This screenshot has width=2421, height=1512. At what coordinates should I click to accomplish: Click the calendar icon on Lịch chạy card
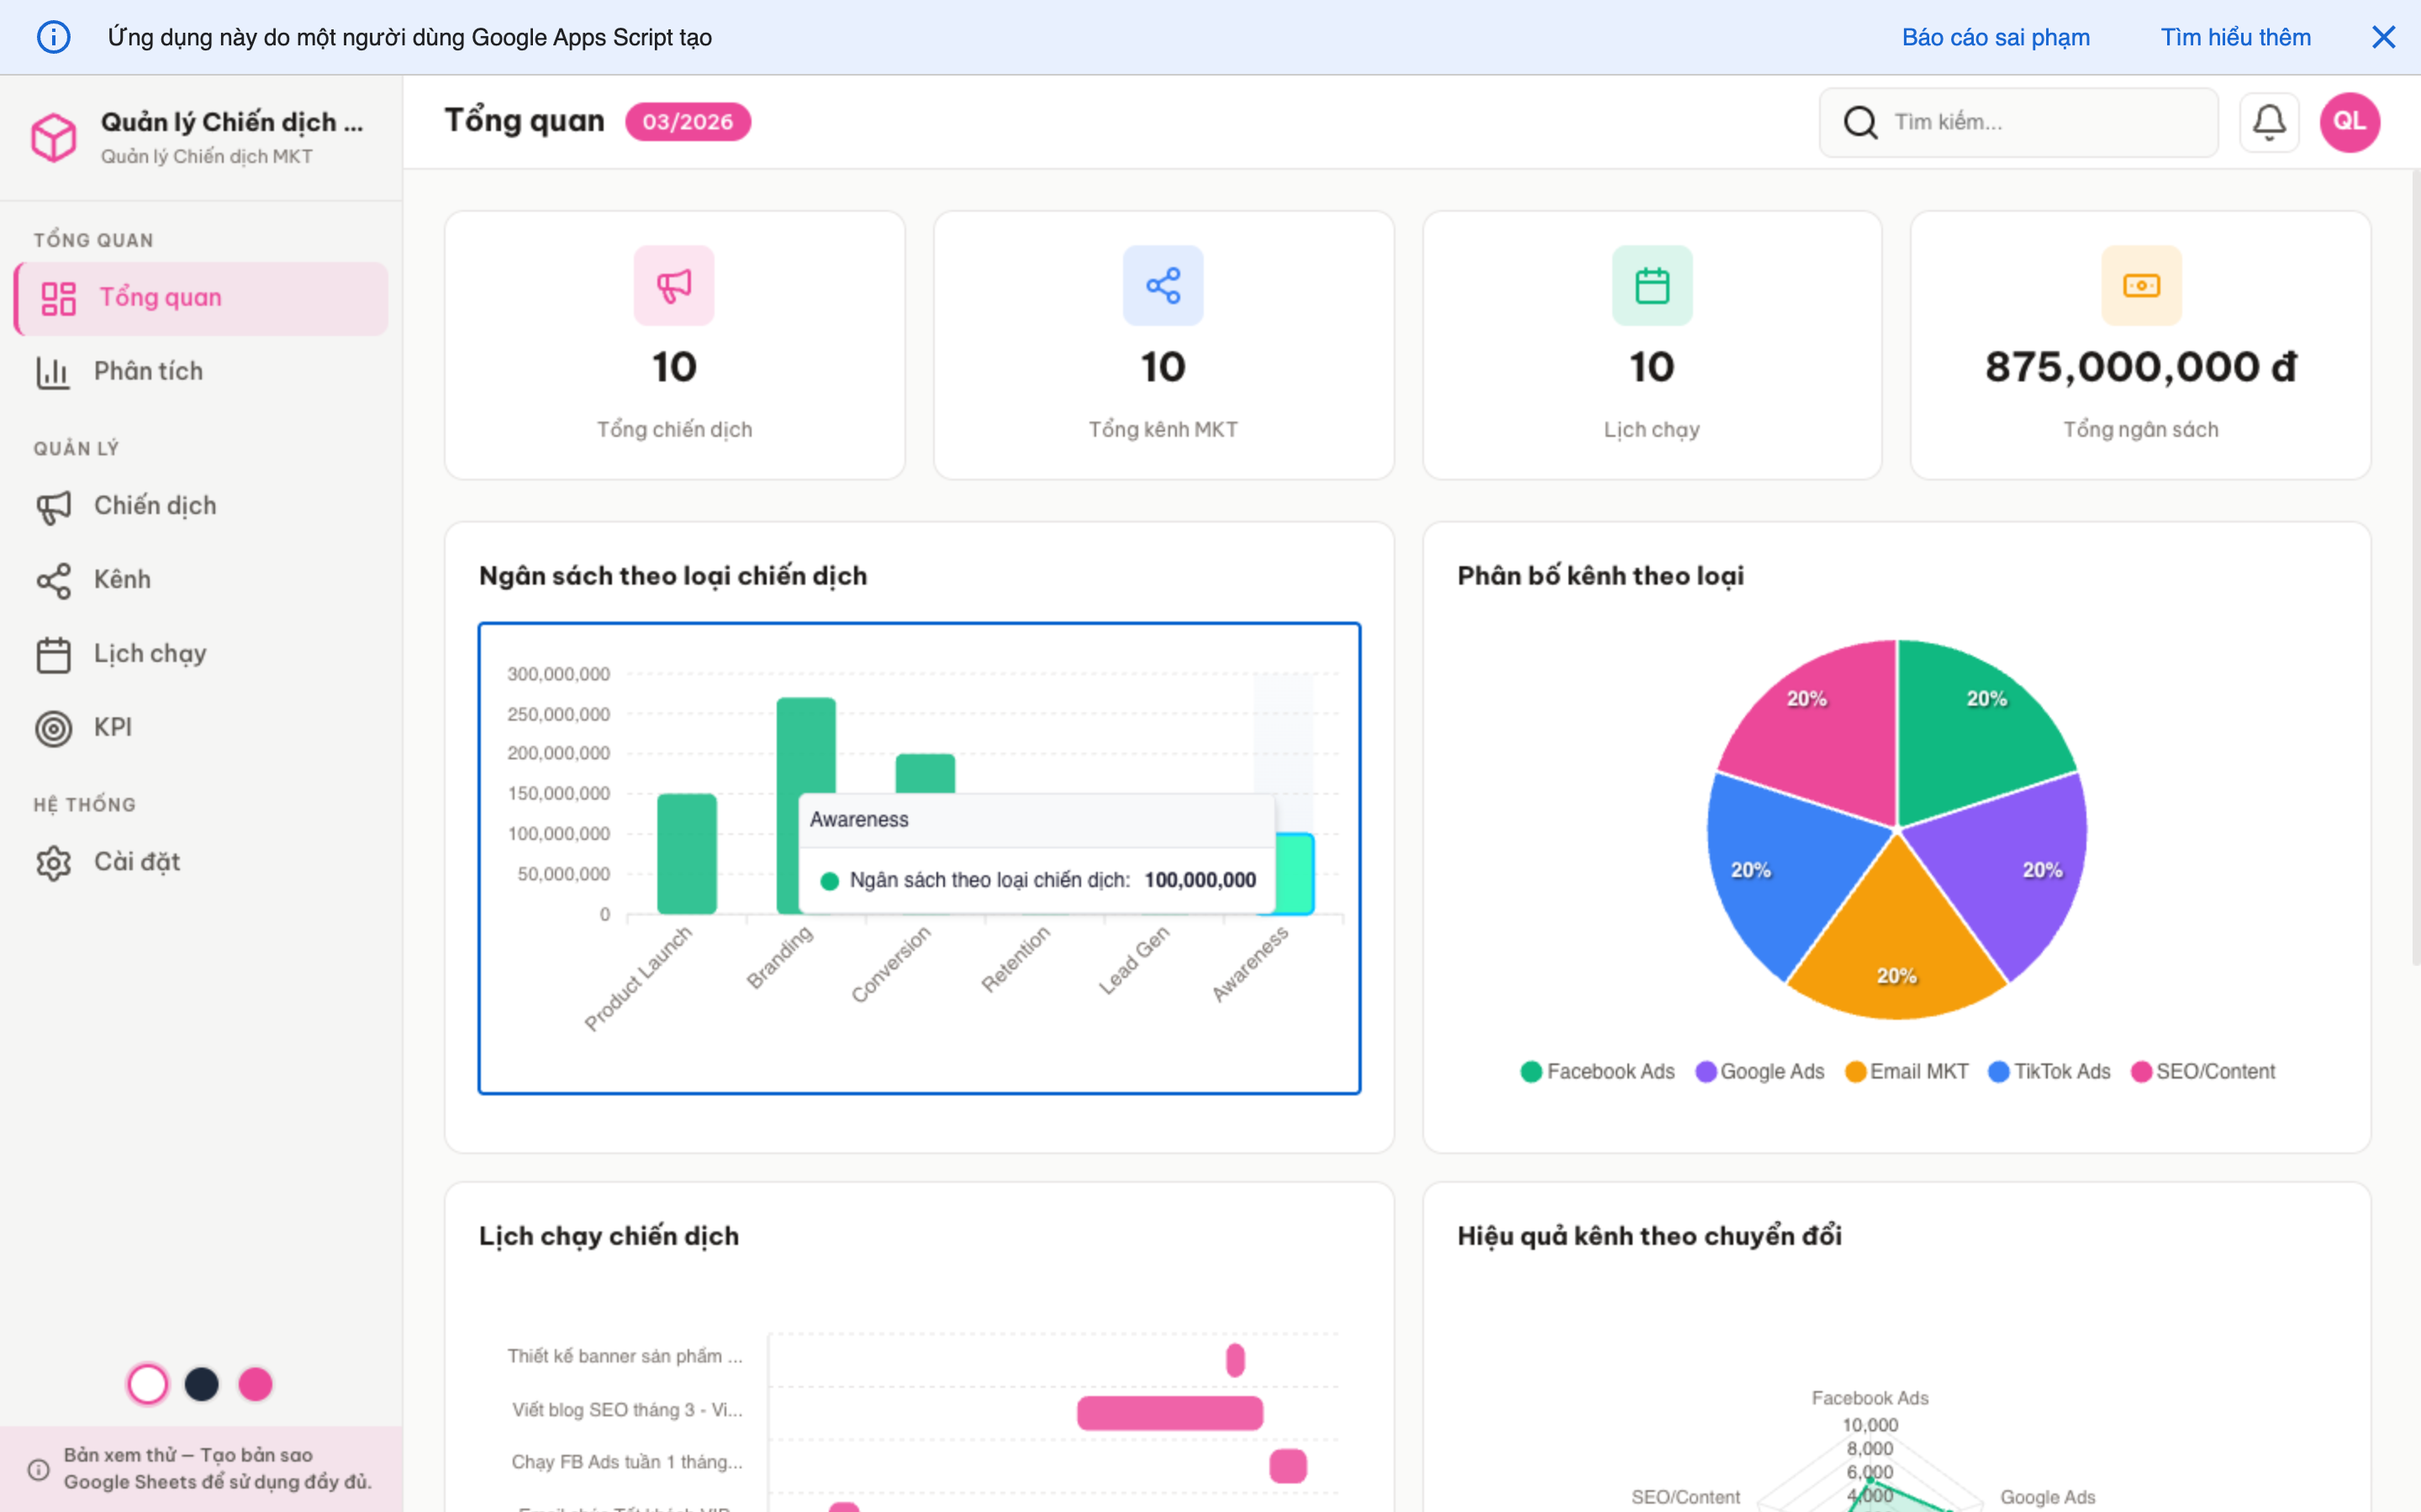[x=1651, y=285]
